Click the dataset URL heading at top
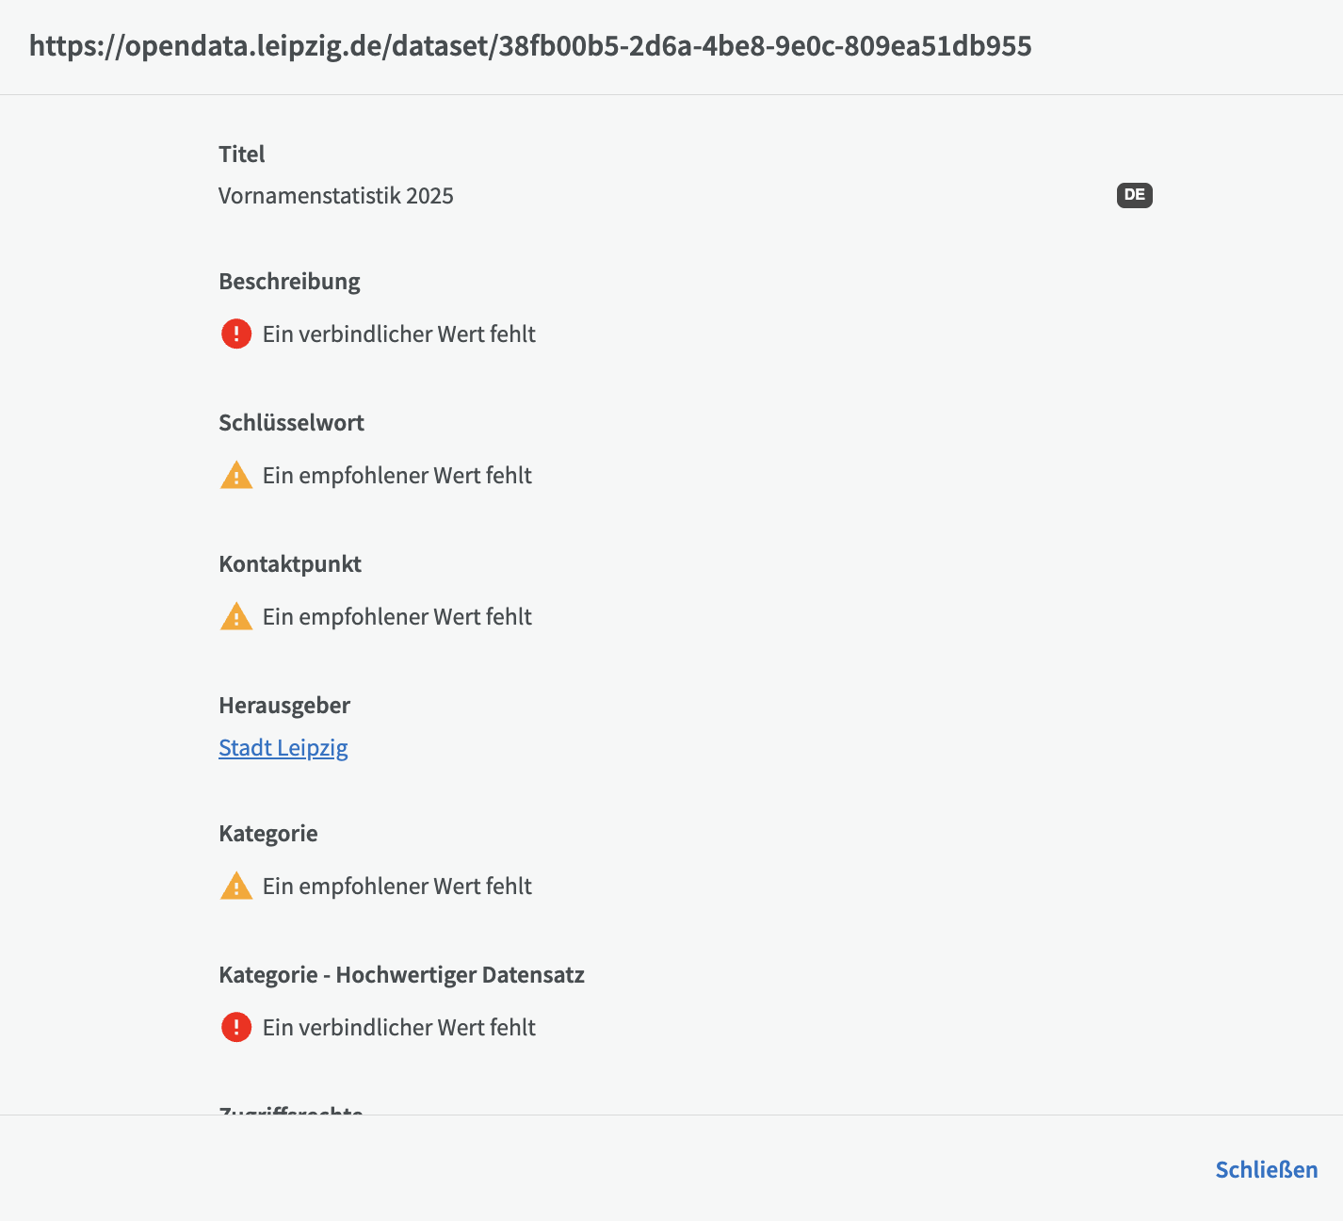The width and height of the screenshot is (1343, 1221). [x=530, y=46]
